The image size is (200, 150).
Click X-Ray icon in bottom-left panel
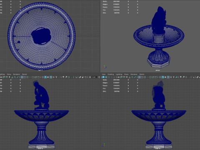80,77
